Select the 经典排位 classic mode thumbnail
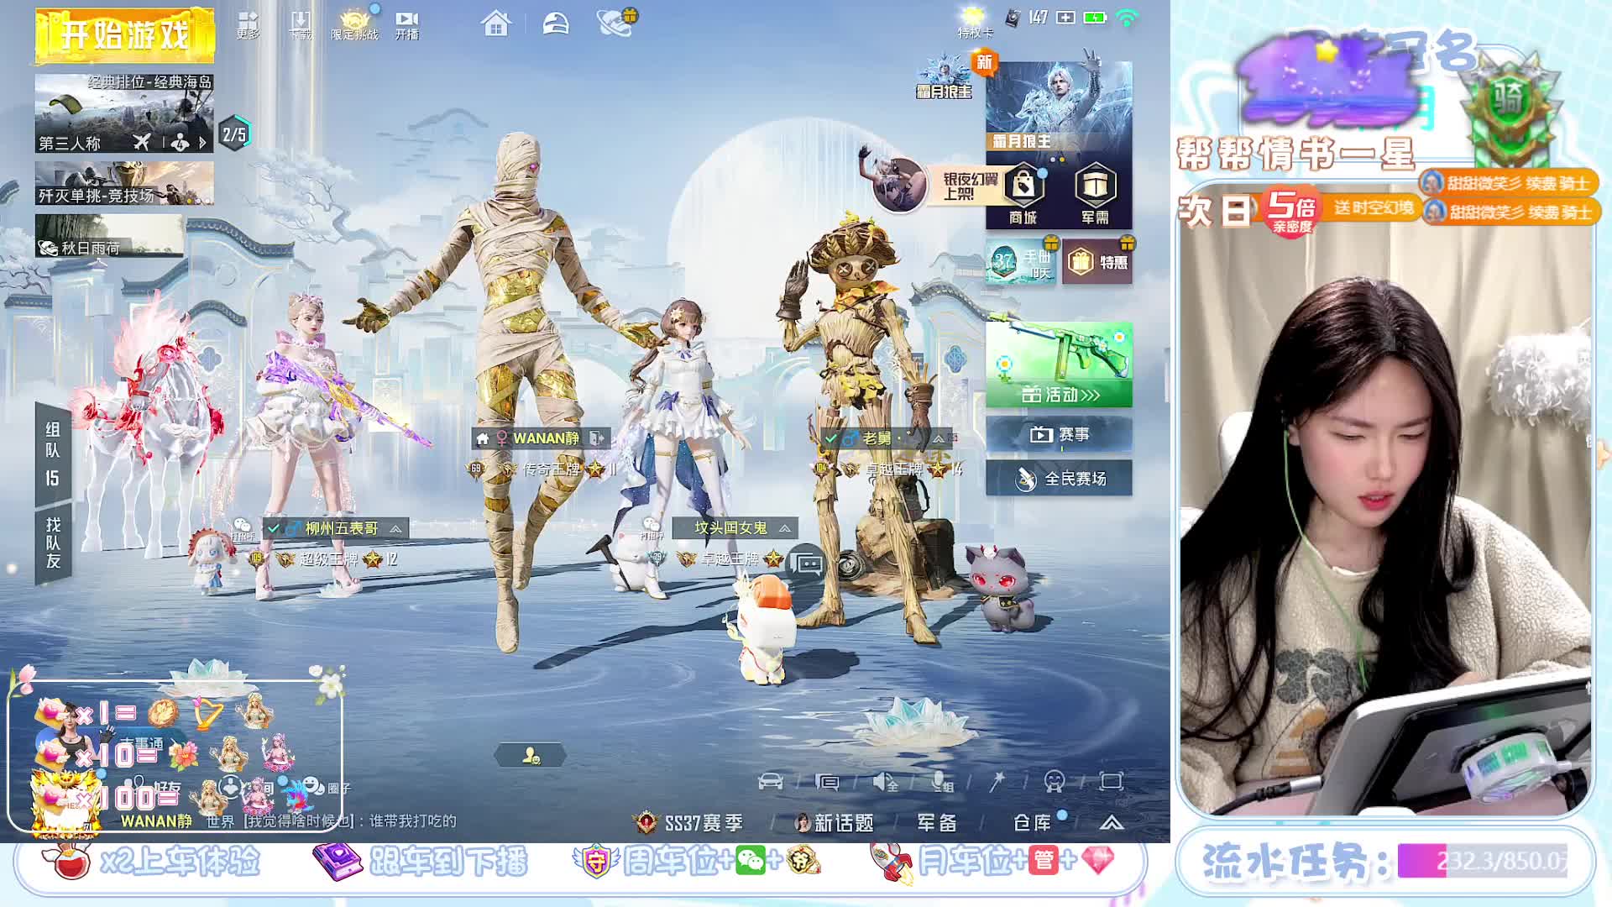Viewport: 1612px width, 907px height. pos(123,113)
